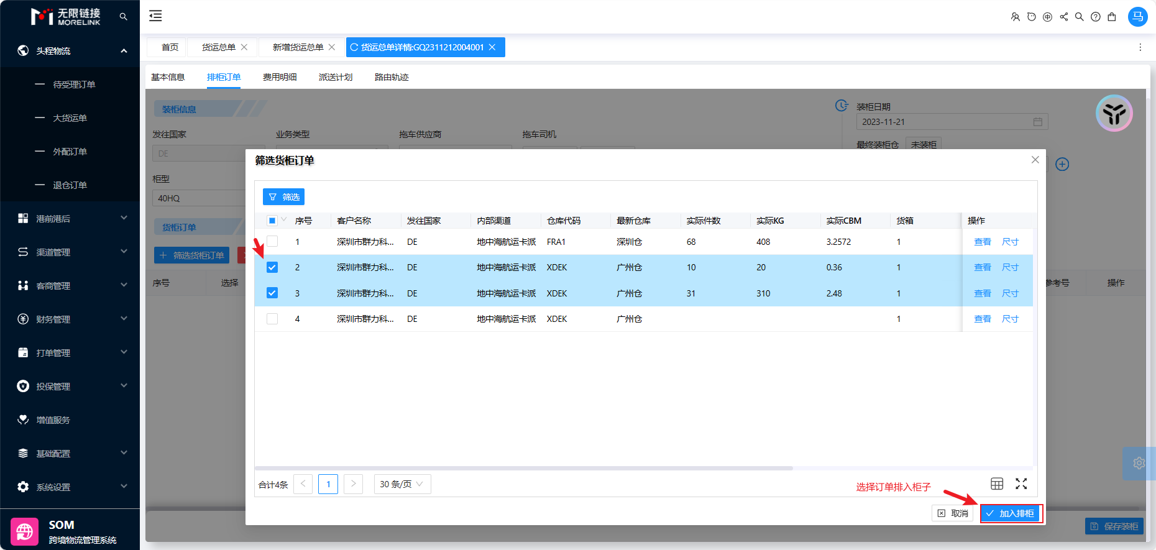1156x550 pixels.
Task: Open the 大货运单 sidebar item
Action: (70, 117)
